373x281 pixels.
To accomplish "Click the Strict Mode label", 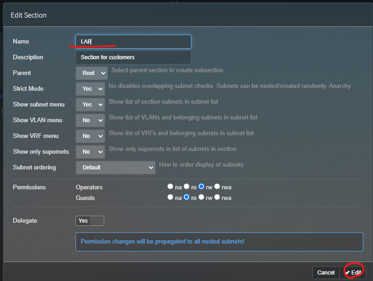I will [x=28, y=89].
